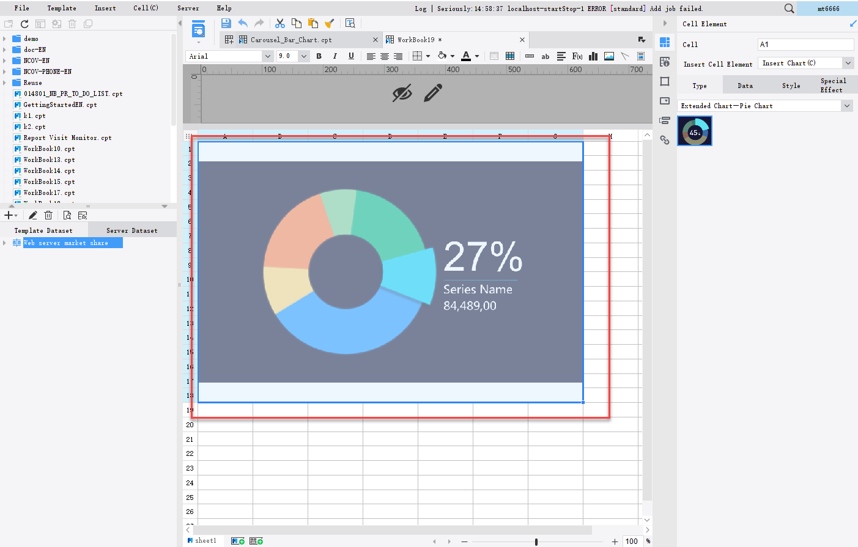This screenshot has height=547, width=858.
Task: Add a new dataset with plus button
Action: pyautogui.click(x=9, y=215)
